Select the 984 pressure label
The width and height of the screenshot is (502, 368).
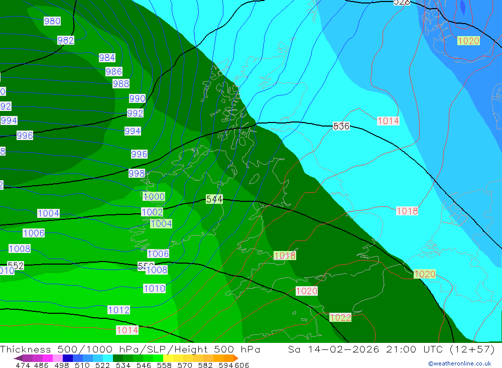tap(107, 58)
